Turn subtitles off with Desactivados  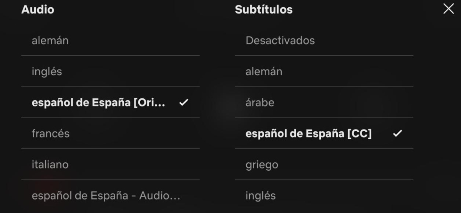(x=324, y=40)
